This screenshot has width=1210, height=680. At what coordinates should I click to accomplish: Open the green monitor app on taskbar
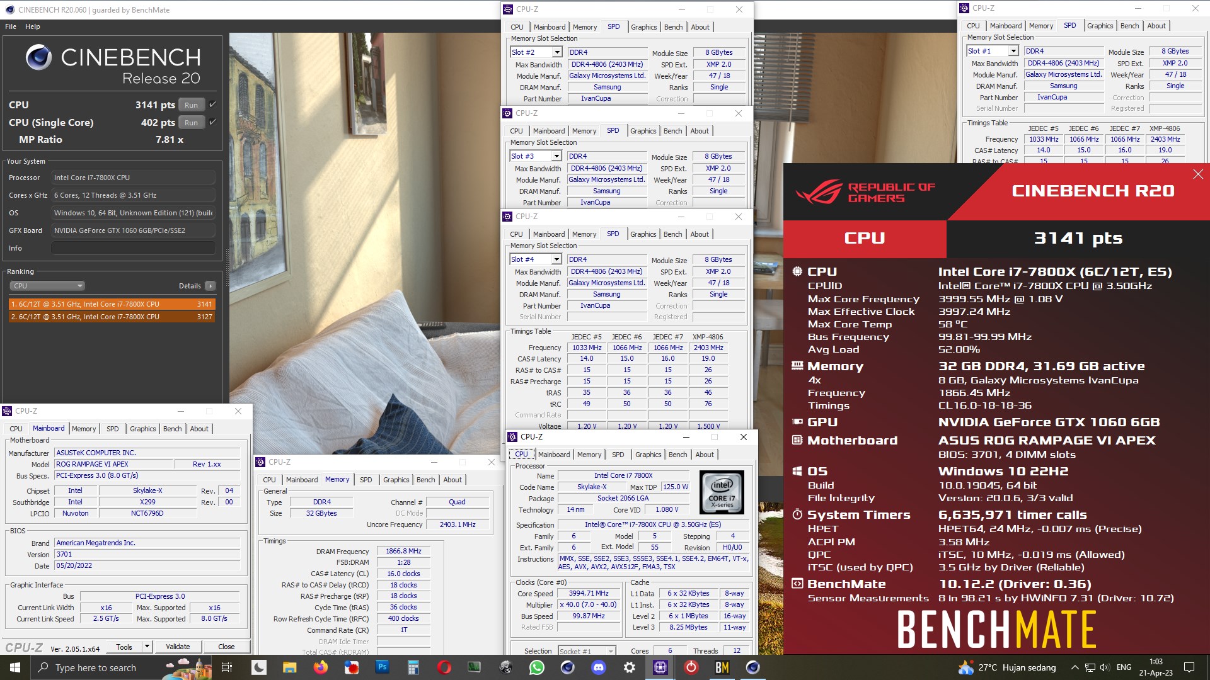pos(475,667)
